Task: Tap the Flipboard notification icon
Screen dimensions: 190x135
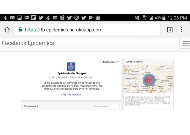Action: [34, 18]
